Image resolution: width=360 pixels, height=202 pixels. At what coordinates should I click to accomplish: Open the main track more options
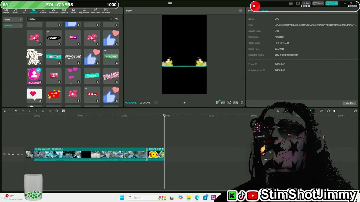(x=22, y=154)
